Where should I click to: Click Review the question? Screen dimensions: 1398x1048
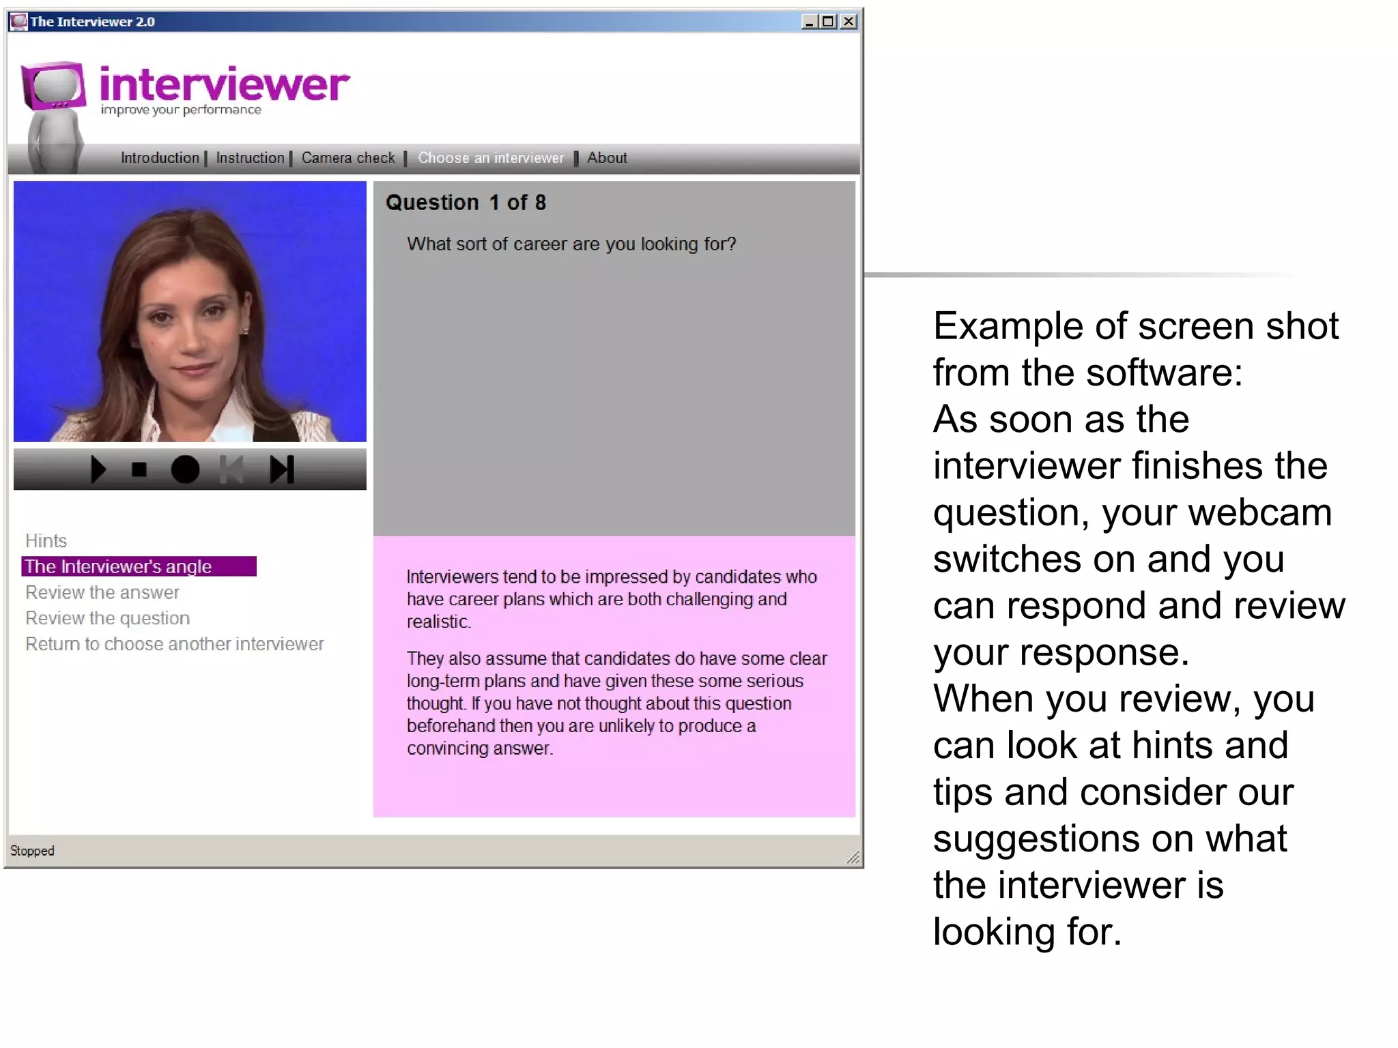108,618
